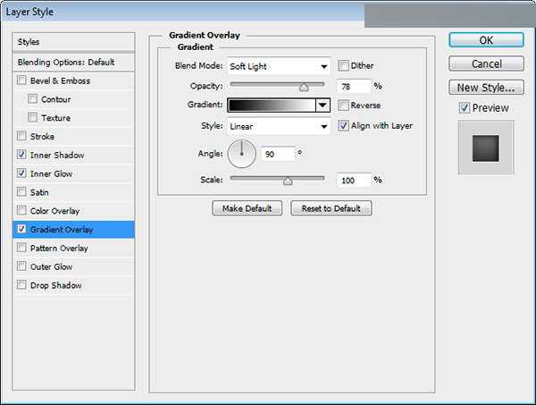The height and width of the screenshot is (405, 536).
Task: Disable the Inner Shadow effect checkbox
Action: [21, 155]
